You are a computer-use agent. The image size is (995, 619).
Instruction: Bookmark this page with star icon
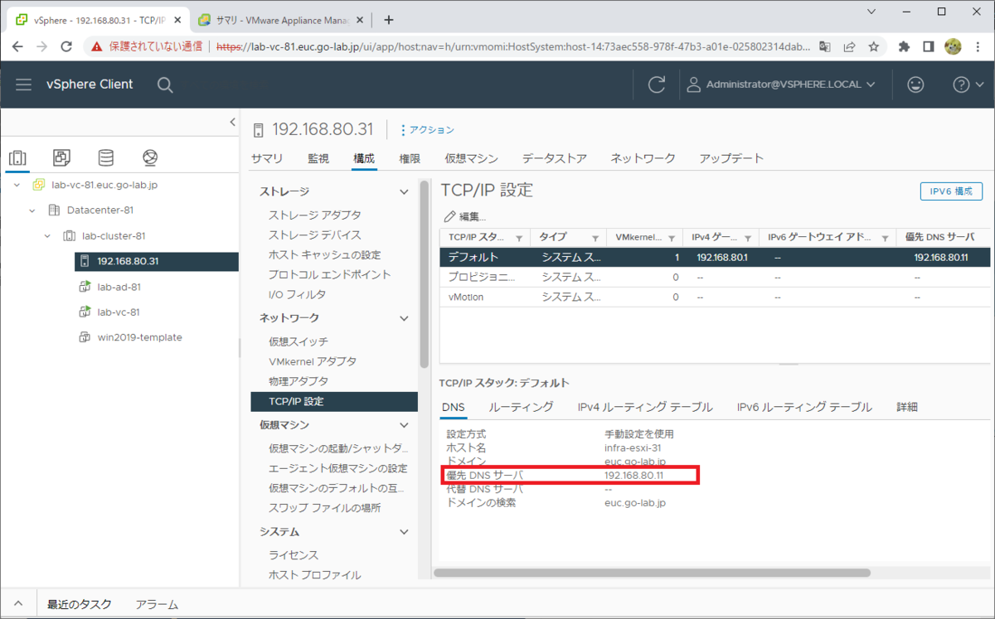click(873, 47)
